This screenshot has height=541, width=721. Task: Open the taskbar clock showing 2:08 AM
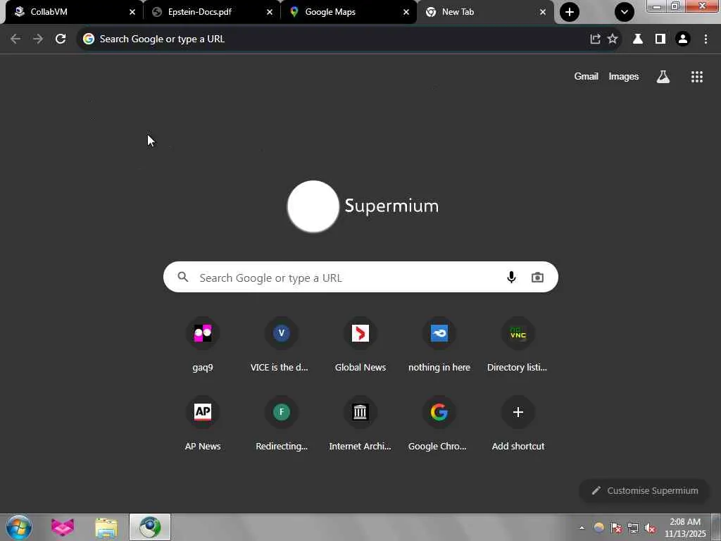coord(685,528)
